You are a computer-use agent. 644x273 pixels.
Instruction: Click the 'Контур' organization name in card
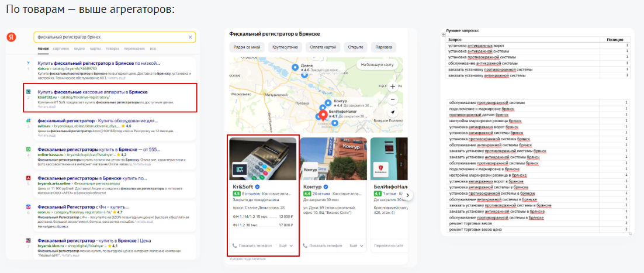pyautogui.click(x=313, y=186)
